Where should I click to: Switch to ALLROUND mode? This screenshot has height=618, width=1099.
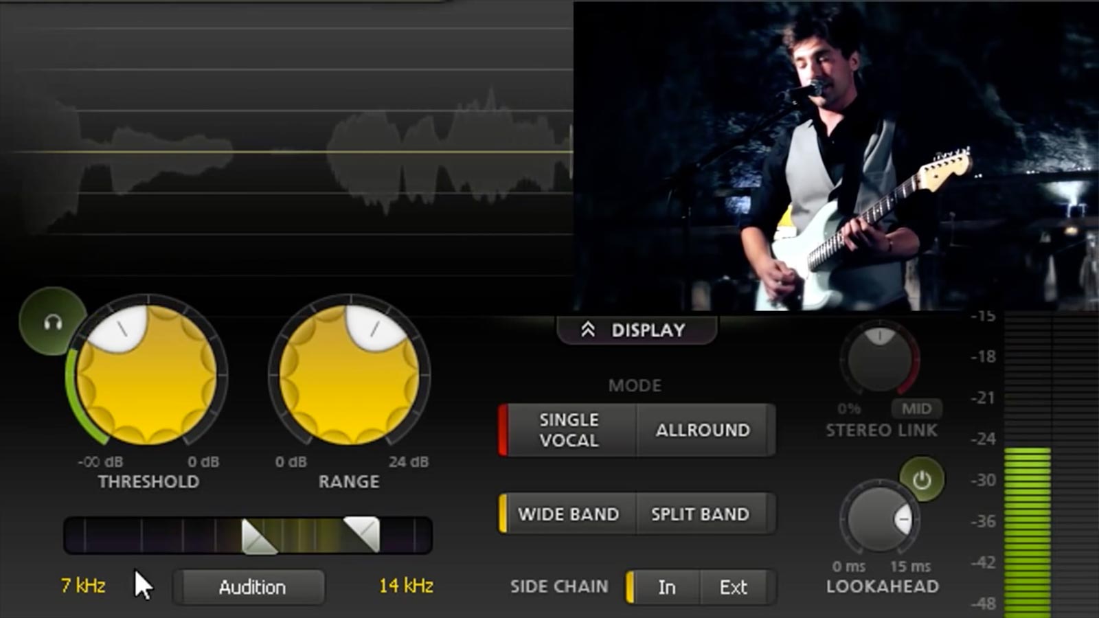click(x=704, y=430)
